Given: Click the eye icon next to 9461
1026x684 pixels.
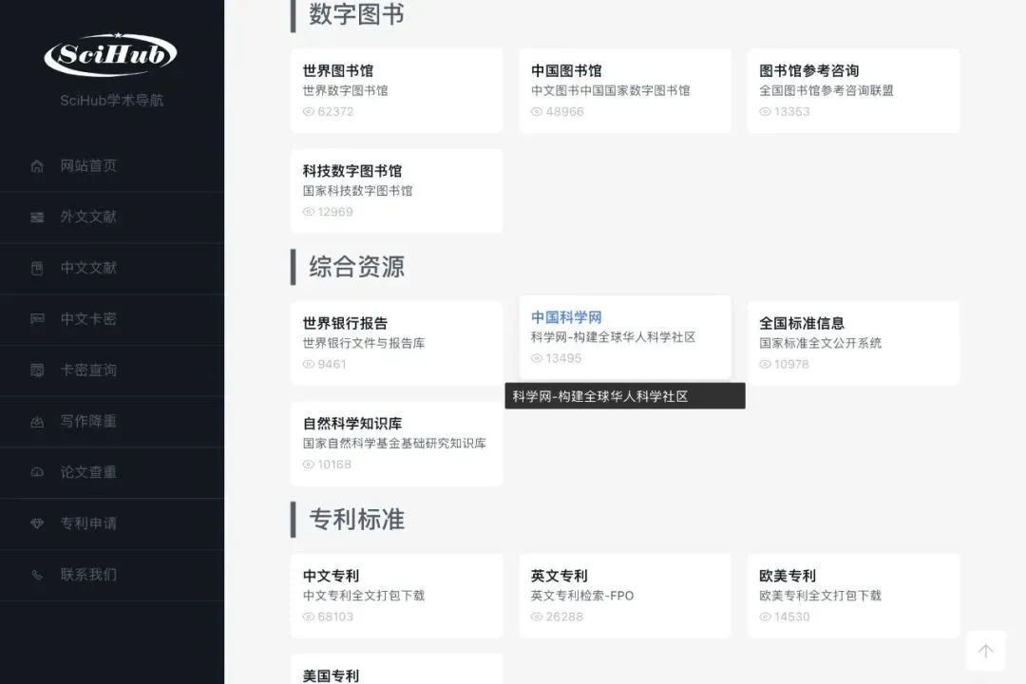Looking at the screenshot, I should (308, 365).
